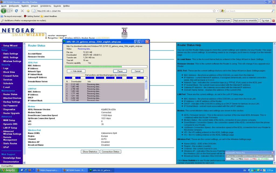This screenshot has width=276, height=173.
Task: Open Services in the sidebar
Action: (x=8, y=80)
